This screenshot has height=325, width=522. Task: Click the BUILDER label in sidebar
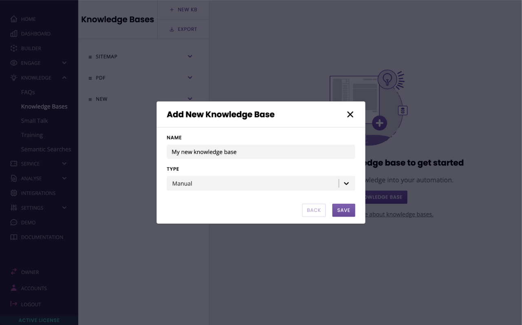(31, 48)
